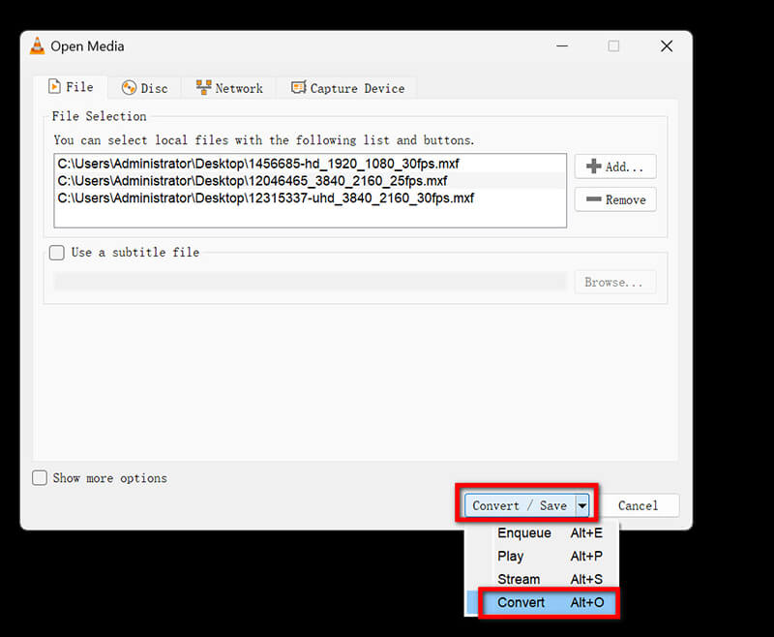
Task: Choose Enqueue from the dropdown menu
Action: 542,532
